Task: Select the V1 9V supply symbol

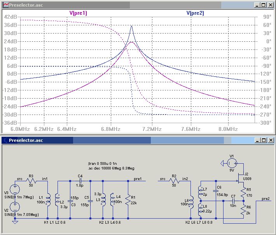Action: click(231, 163)
